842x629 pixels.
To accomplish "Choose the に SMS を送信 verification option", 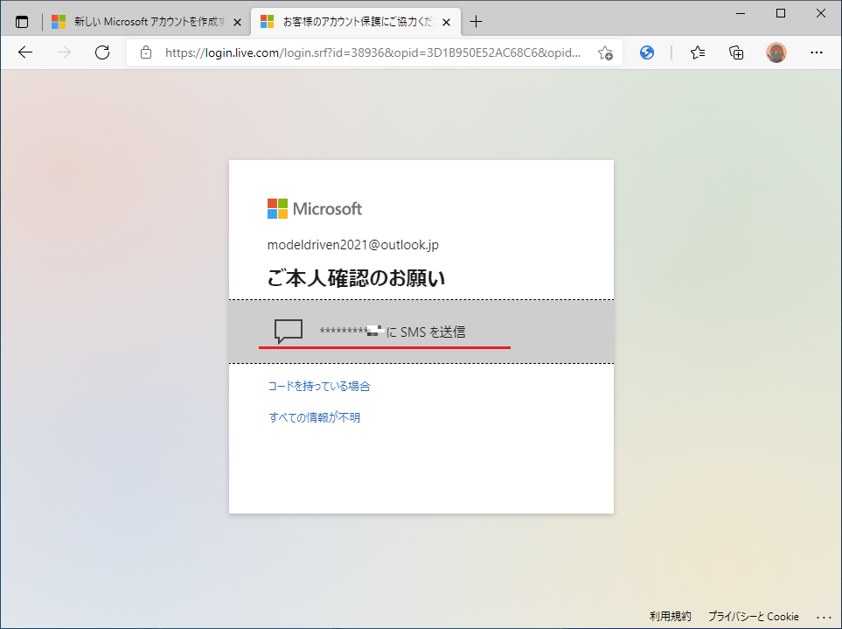I will [392, 332].
